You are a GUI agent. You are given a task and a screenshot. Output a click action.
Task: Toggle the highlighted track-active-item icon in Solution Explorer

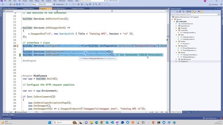point(194,11)
